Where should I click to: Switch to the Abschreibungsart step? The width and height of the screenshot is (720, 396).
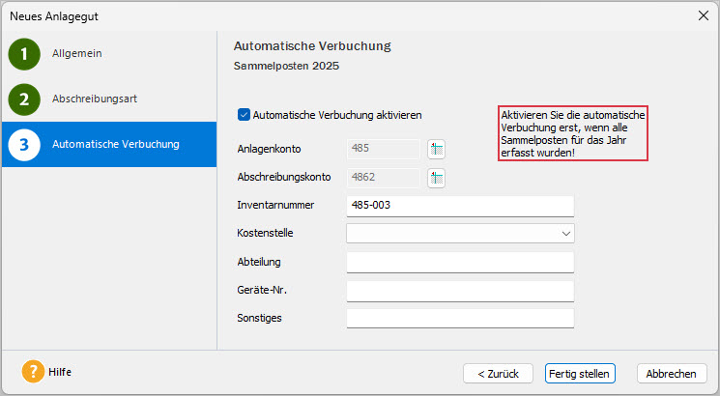[93, 99]
